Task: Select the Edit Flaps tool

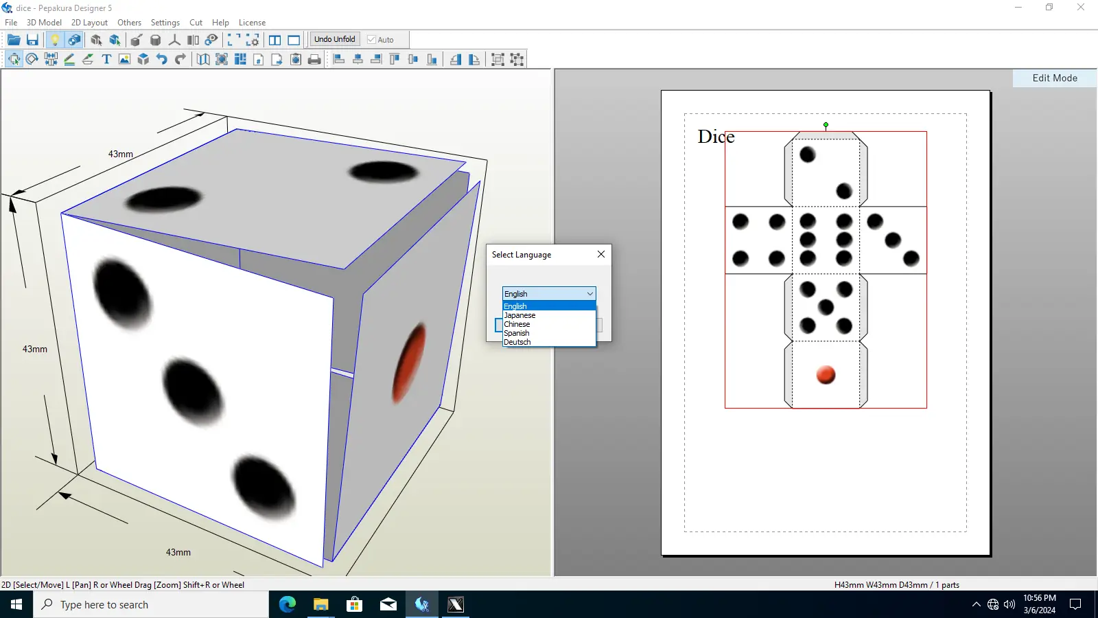Action: pos(88,59)
